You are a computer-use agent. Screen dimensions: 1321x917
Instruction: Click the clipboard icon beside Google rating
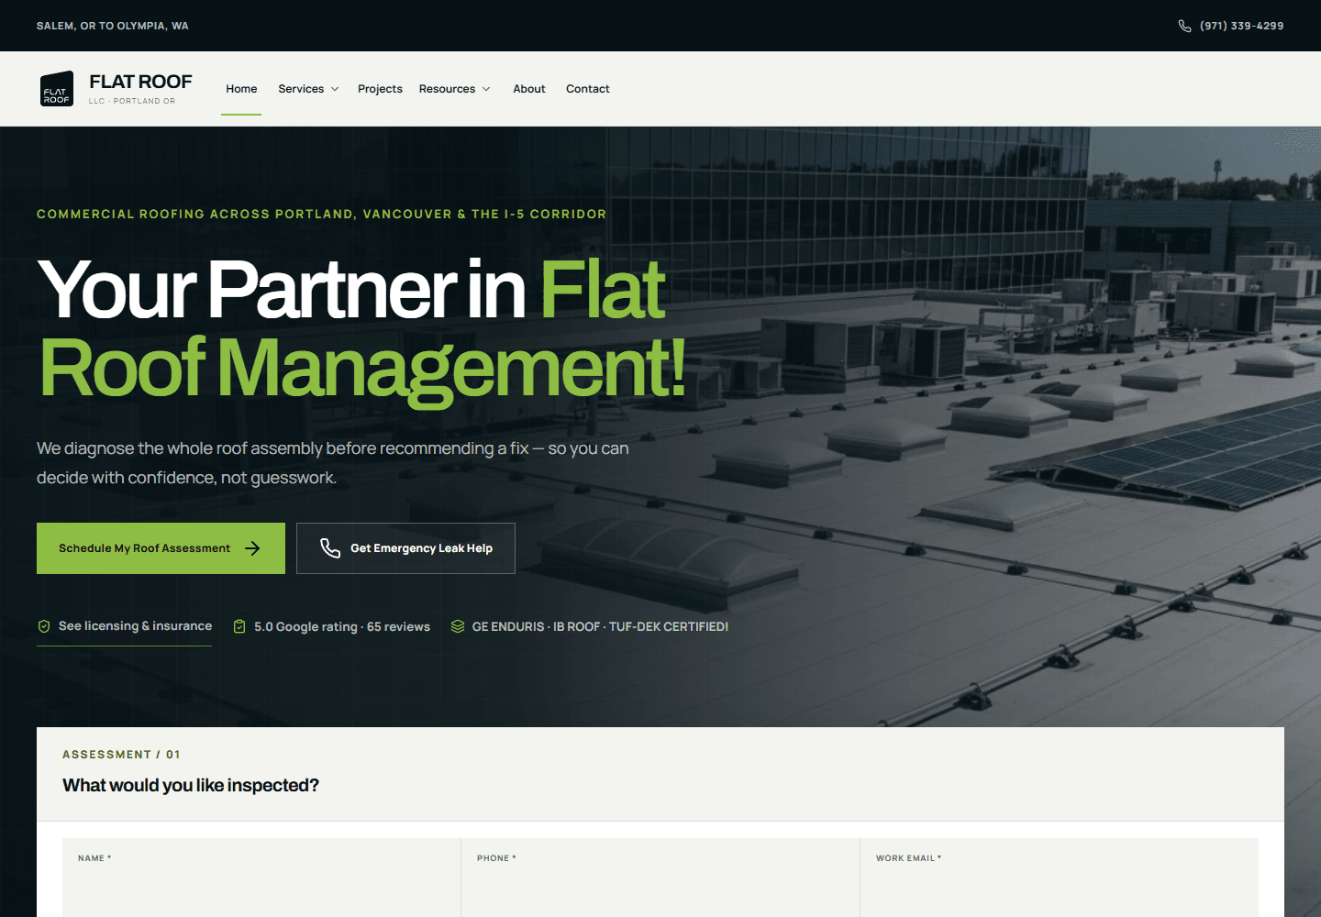pyautogui.click(x=239, y=626)
